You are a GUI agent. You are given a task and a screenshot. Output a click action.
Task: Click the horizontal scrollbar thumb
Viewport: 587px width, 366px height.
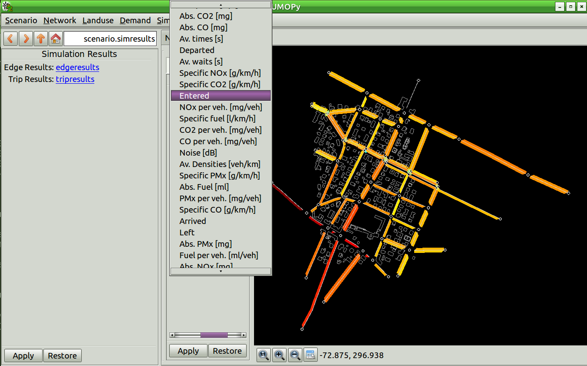pos(214,335)
